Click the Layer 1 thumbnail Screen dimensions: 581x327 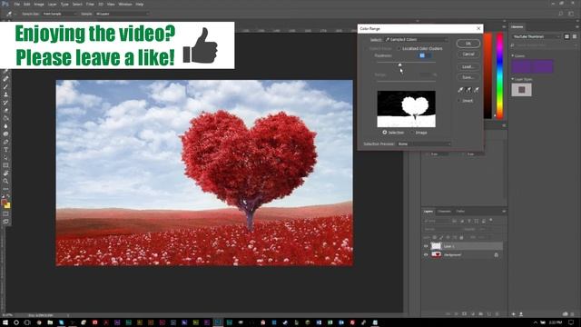pyautogui.click(x=436, y=246)
